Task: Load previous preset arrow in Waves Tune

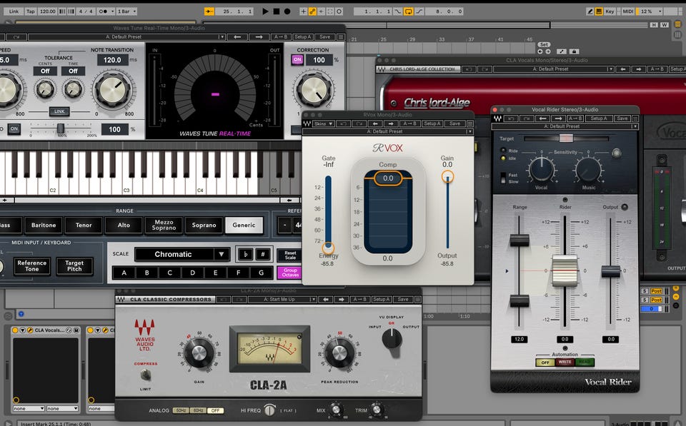Action: 237,37
